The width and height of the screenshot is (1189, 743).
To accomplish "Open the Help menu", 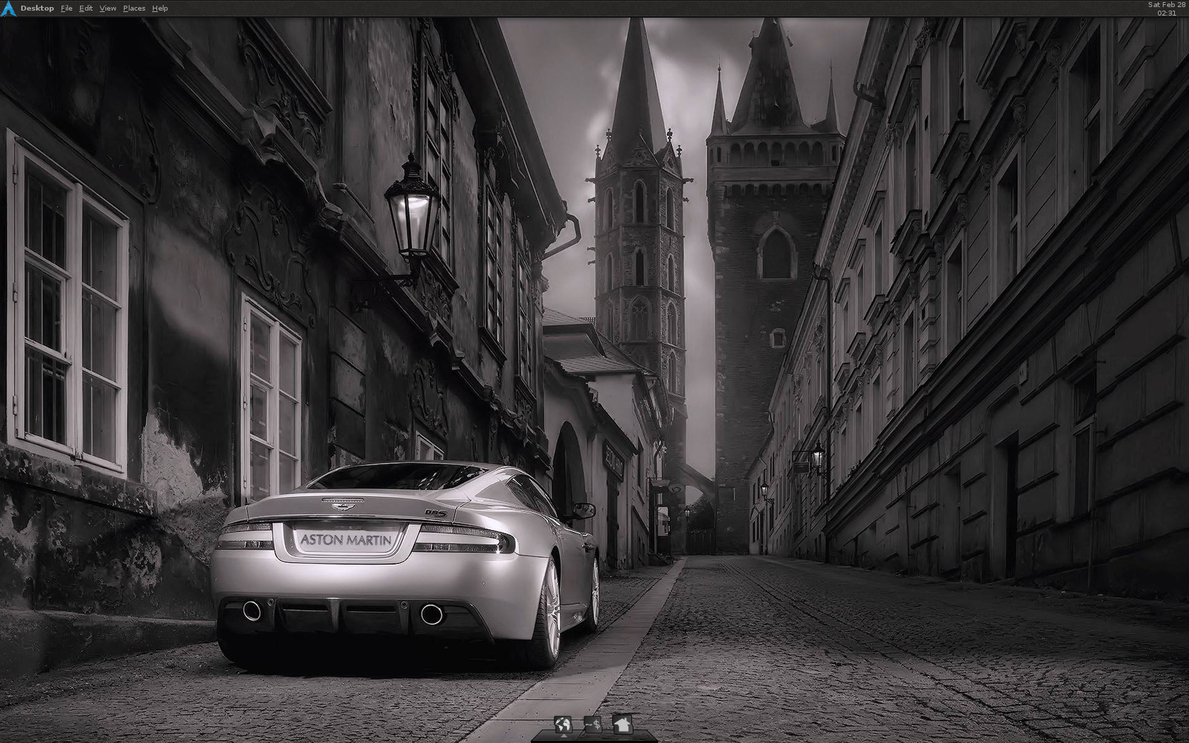I will point(160,8).
